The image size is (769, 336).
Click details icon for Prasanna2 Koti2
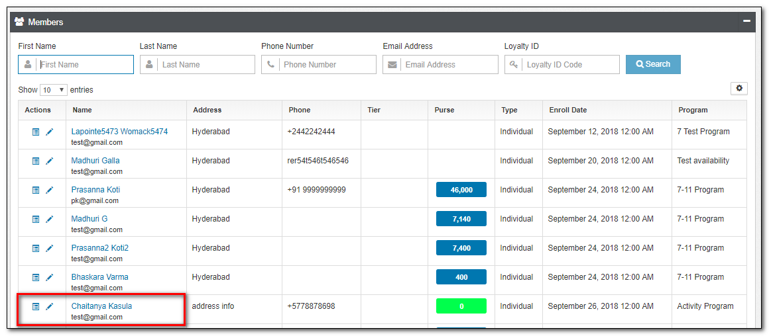(36, 249)
